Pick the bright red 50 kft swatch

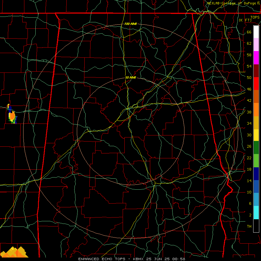pos(256,84)
